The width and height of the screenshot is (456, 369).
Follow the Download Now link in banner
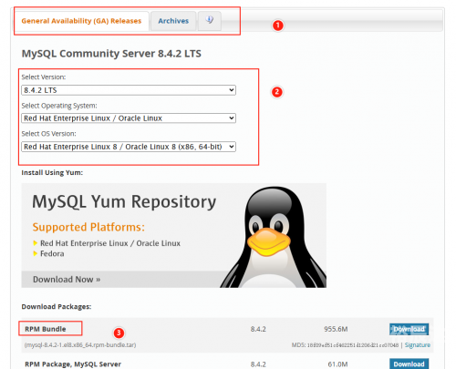pyautogui.click(x=67, y=280)
